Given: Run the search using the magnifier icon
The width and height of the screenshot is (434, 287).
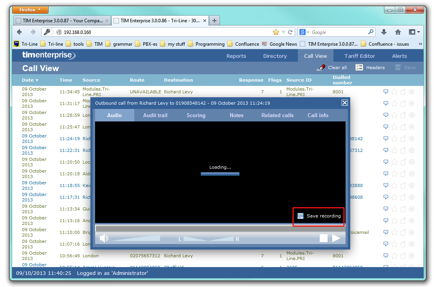Looking at the screenshot, I should tap(371, 32).
